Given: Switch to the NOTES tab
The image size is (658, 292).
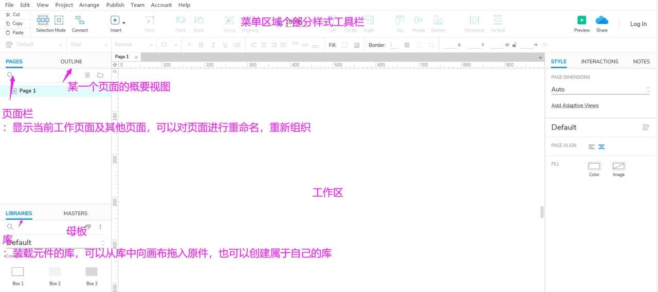Looking at the screenshot, I should coord(641,62).
